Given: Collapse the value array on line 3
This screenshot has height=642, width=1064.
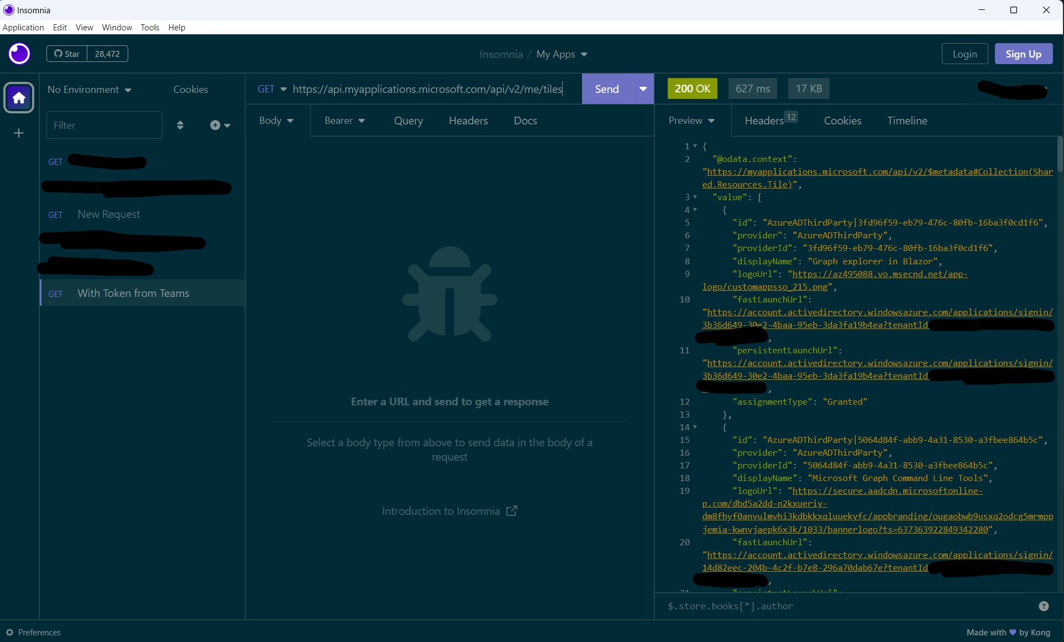Looking at the screenshot, I should (695, 197).
